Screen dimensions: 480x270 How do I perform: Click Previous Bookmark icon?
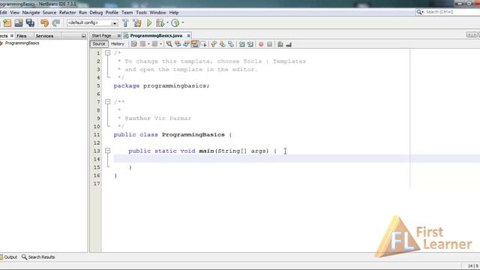(x=214, y=44)
